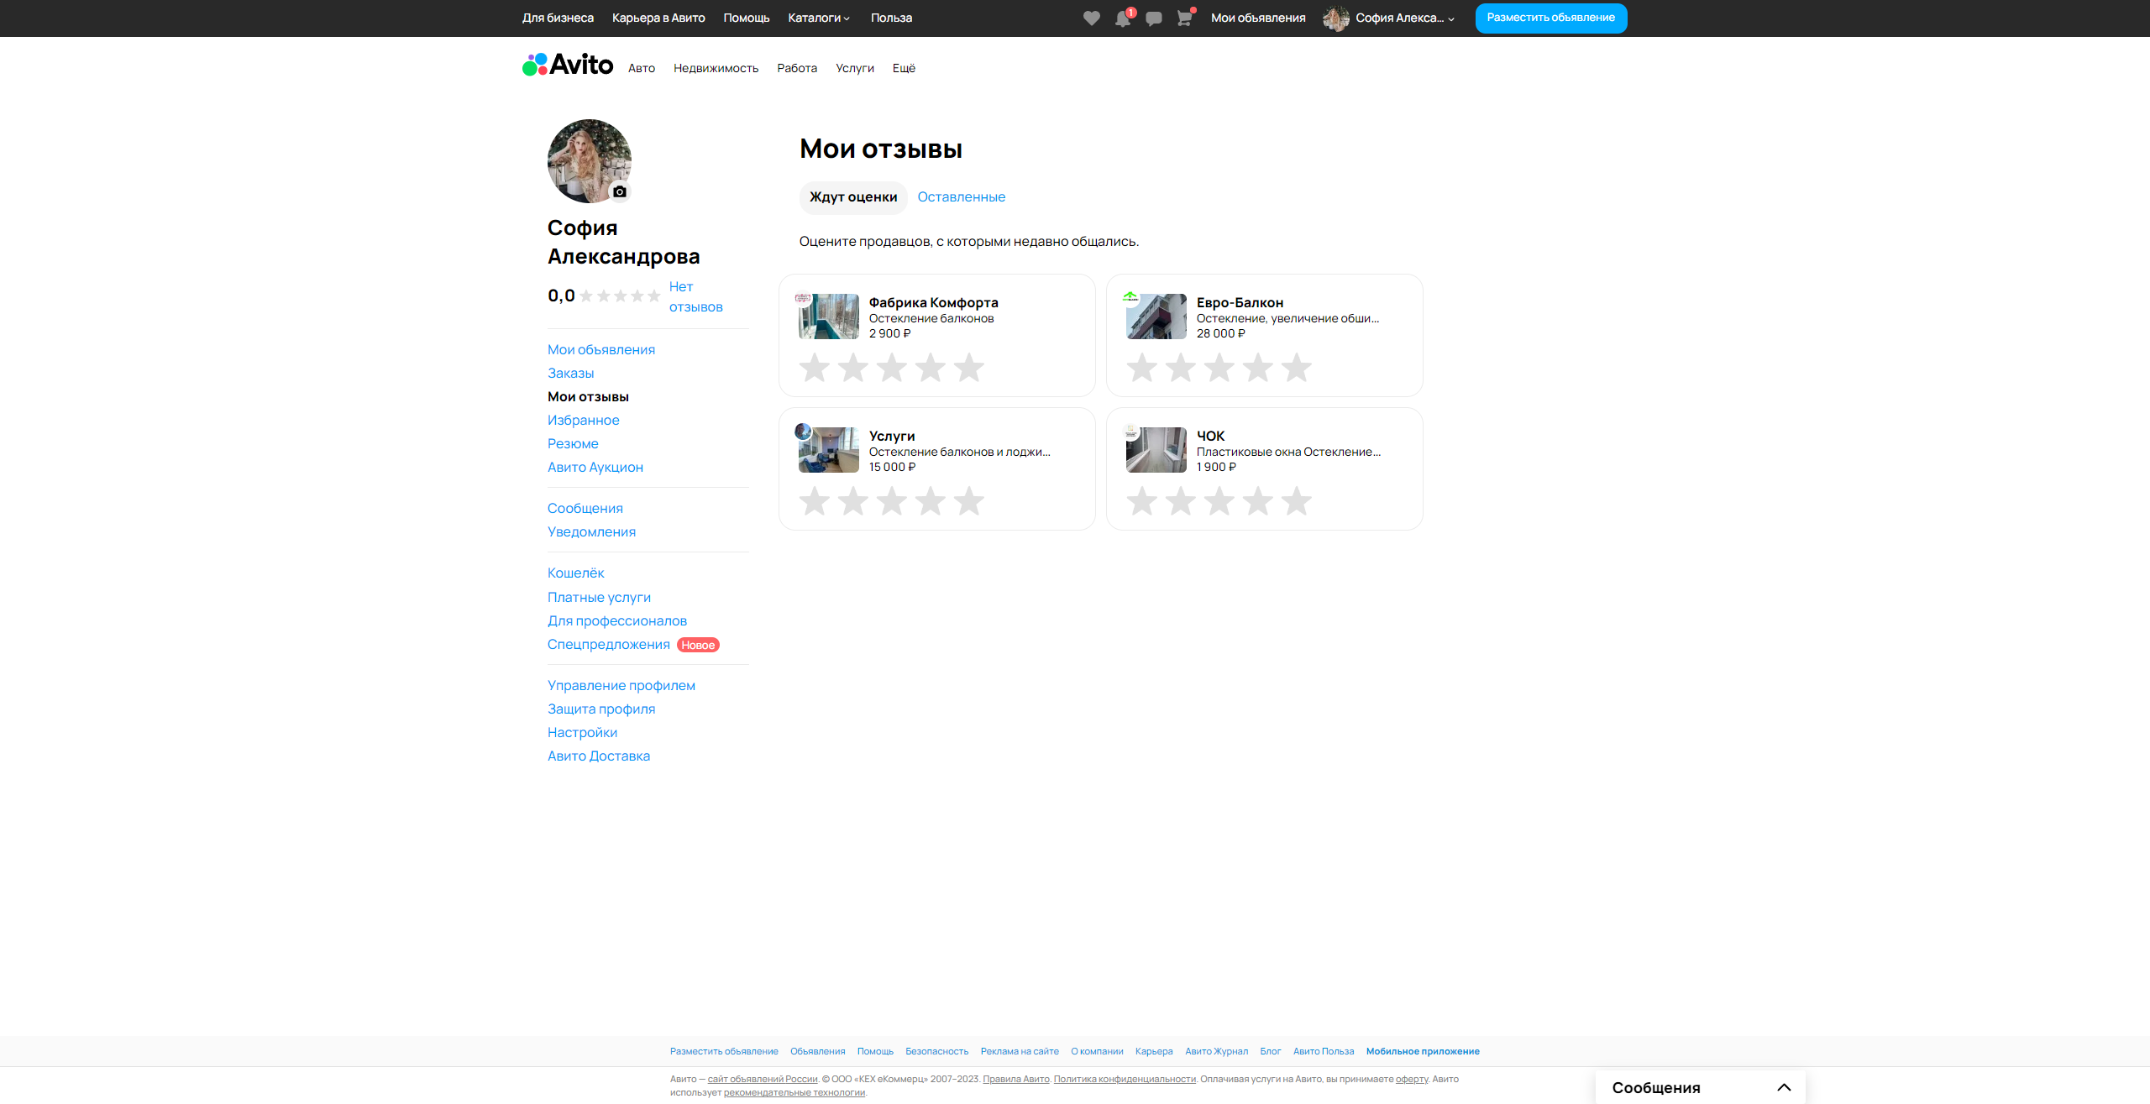The height and width of the screenshot is (1104, 2150).
Task: Open shopping cart icon
Action: coord(1184,18)
